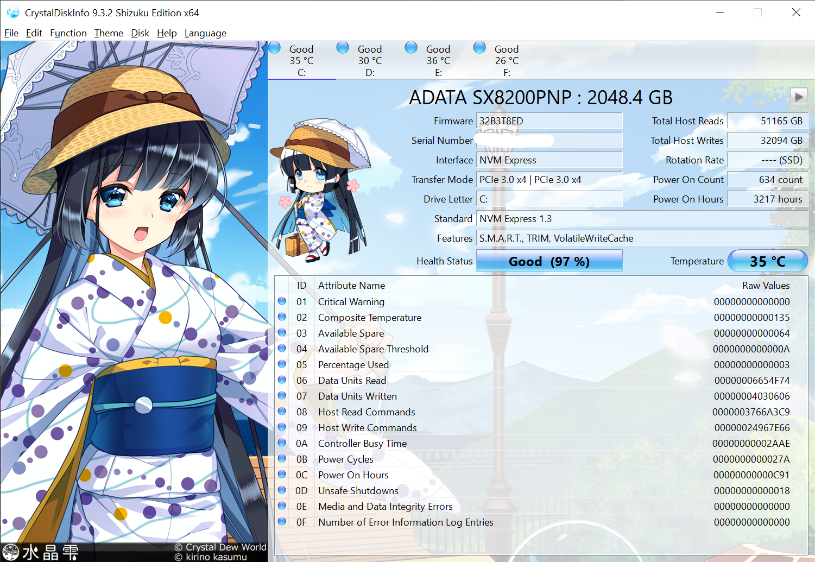Select the Composite Temperature attribute name
Image resolution: width=815 pixels, height=562 pixels.
370,318
